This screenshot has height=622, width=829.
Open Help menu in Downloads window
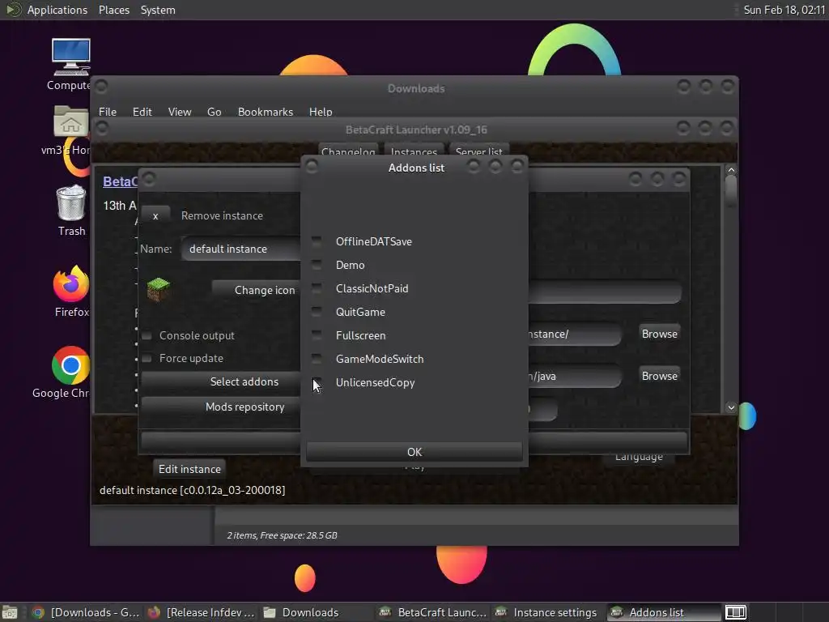pyautogui.click(x=321, y=112)
